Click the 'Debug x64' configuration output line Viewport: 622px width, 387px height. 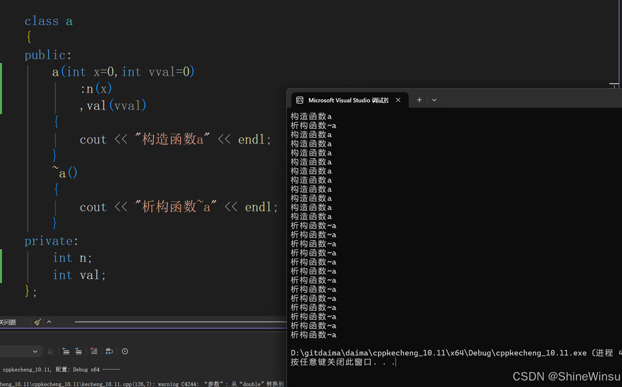61,369
